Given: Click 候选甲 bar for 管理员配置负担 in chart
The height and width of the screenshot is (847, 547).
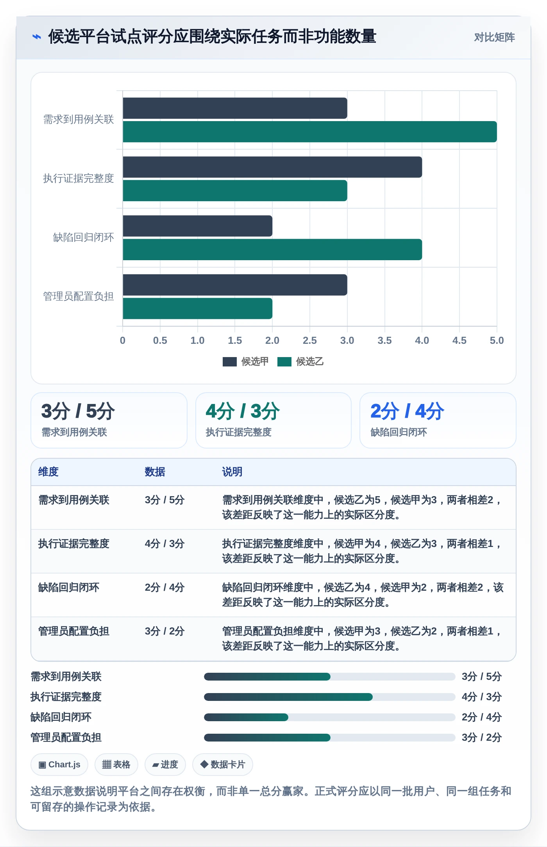Looking at the screenshot, I should [x=235, y=285].
